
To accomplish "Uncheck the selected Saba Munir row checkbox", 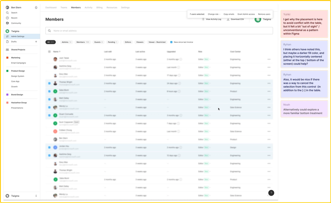I will pyautogui.click(x=49, y=91).
